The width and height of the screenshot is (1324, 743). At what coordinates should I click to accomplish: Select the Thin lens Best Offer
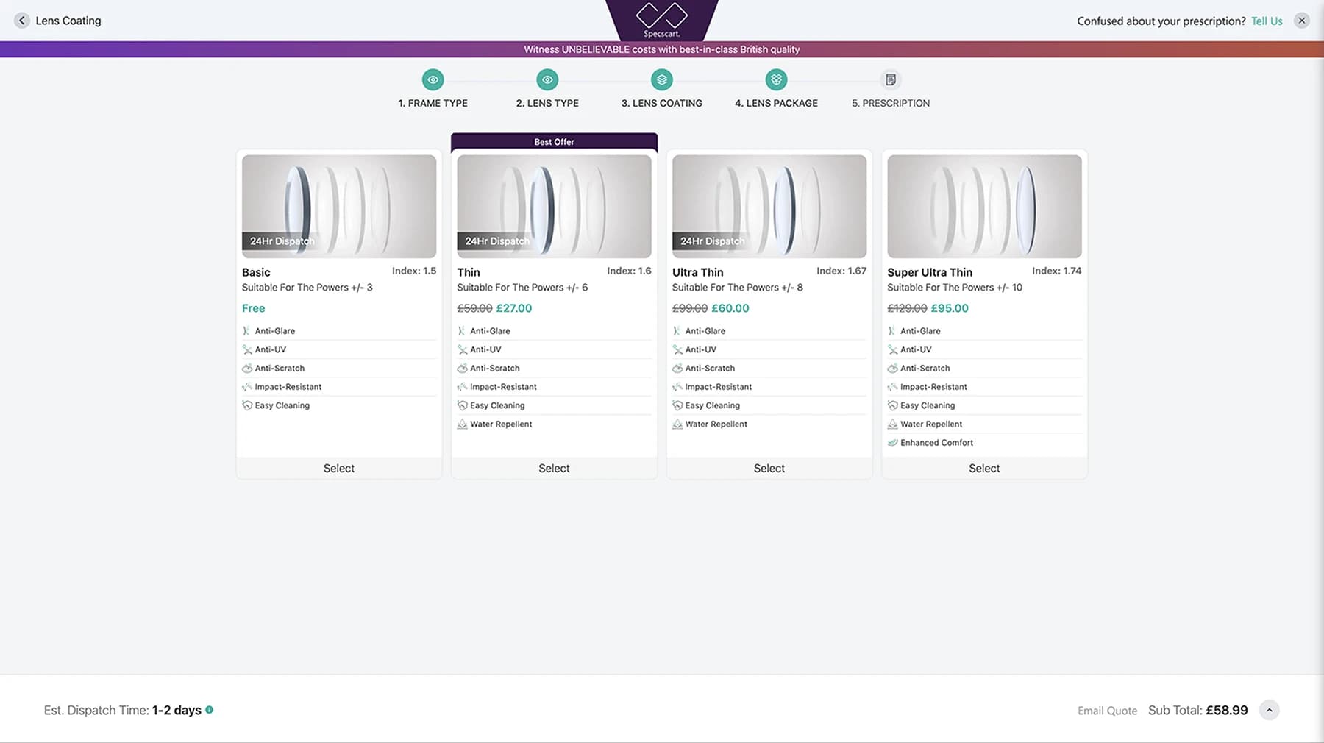point(554,468)
